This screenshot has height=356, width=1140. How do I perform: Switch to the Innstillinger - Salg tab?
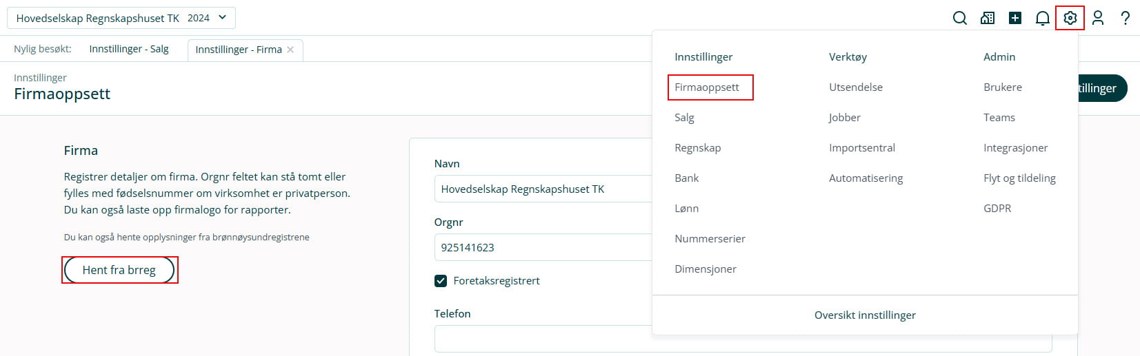[129, 49]
